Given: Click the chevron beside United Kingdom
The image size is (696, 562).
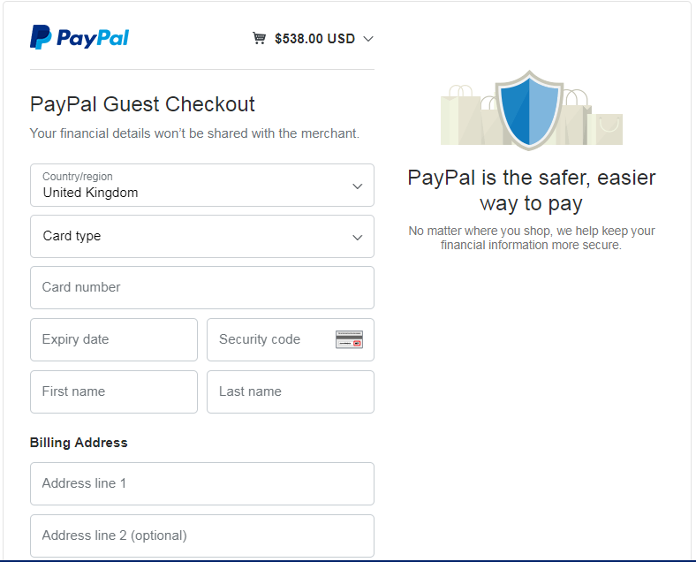Looking at the screenshot, I should point(358,186).
